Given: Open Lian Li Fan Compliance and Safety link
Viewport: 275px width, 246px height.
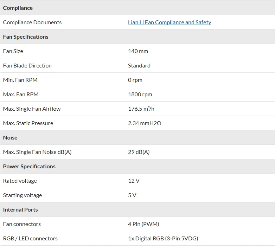Looking at the screenshot, I should (x=170, y=22).
